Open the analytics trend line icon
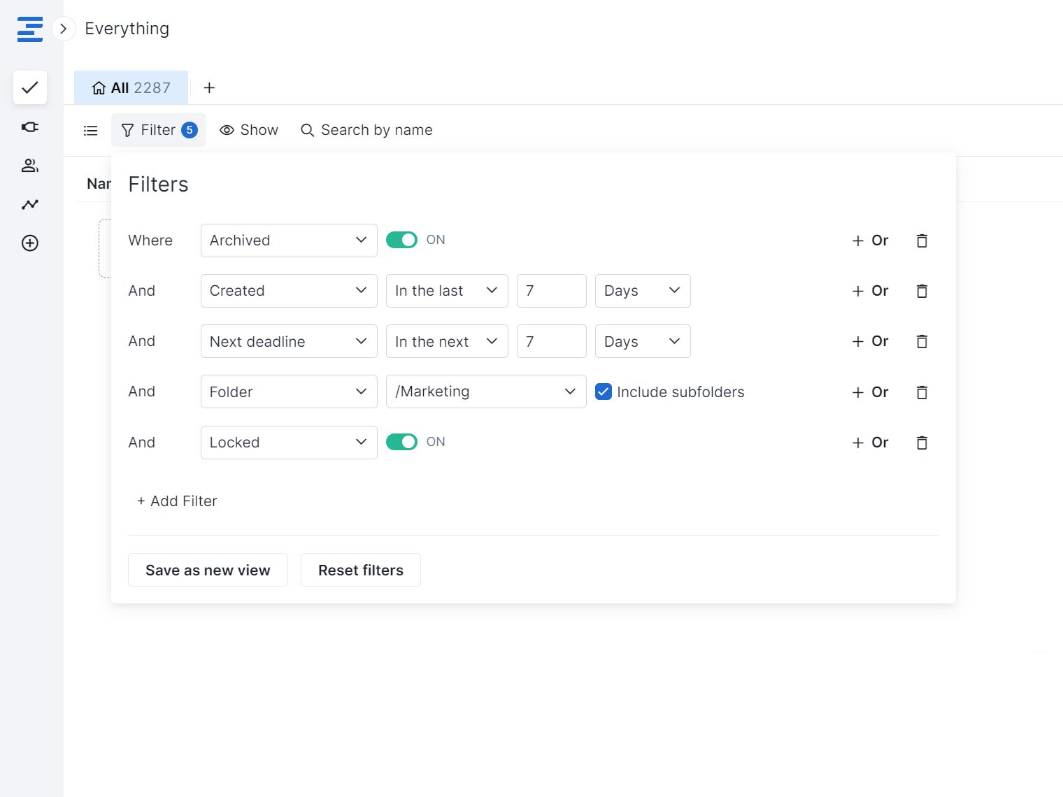Image resolution: width=1063 pixels, height=797 pixels. [x=30, y=204]
